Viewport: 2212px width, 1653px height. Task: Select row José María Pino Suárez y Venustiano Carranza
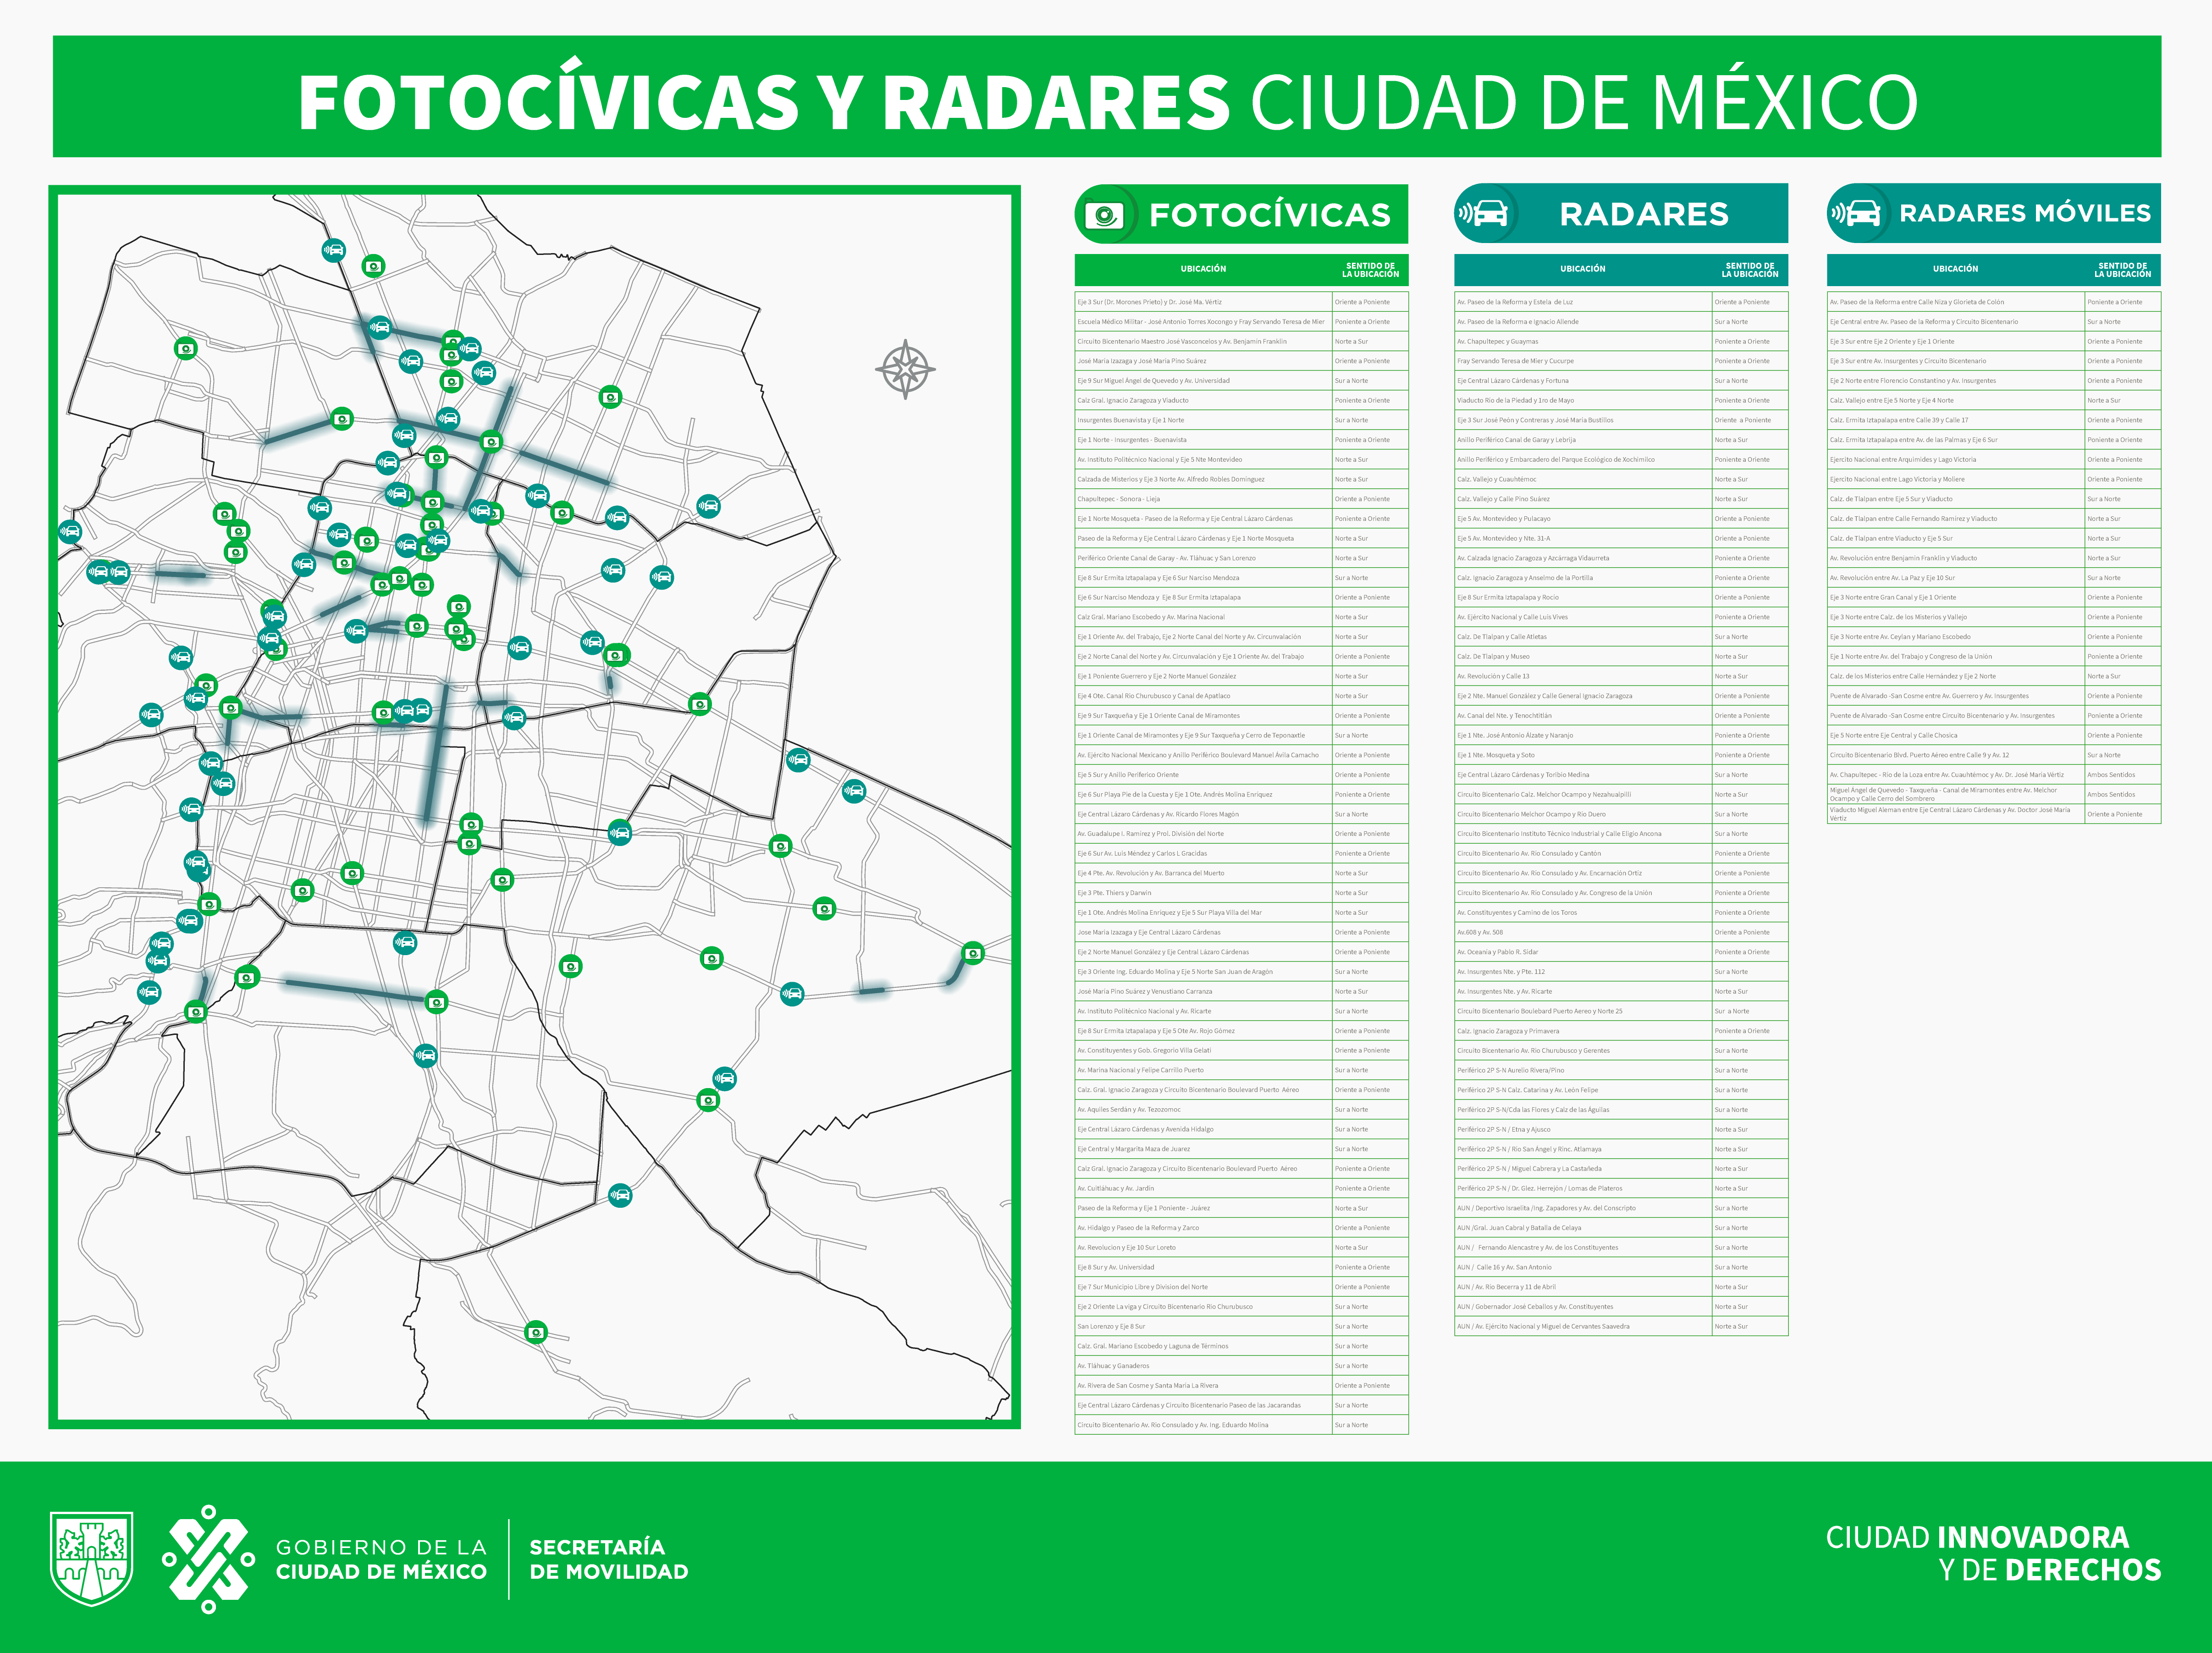point(1241,991)
